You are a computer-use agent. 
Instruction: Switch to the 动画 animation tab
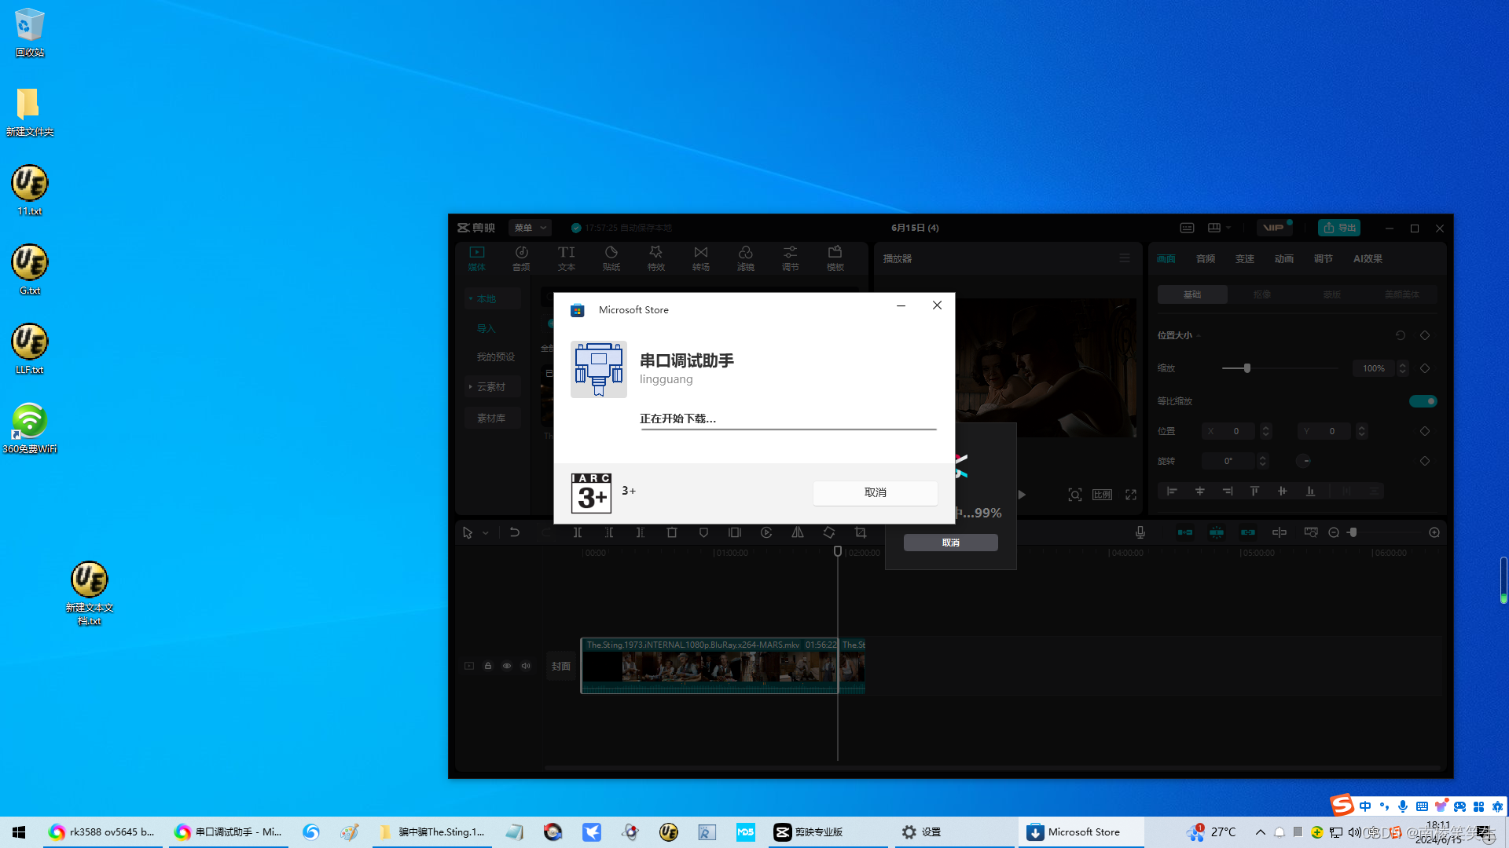click(x=1284, y=258)
